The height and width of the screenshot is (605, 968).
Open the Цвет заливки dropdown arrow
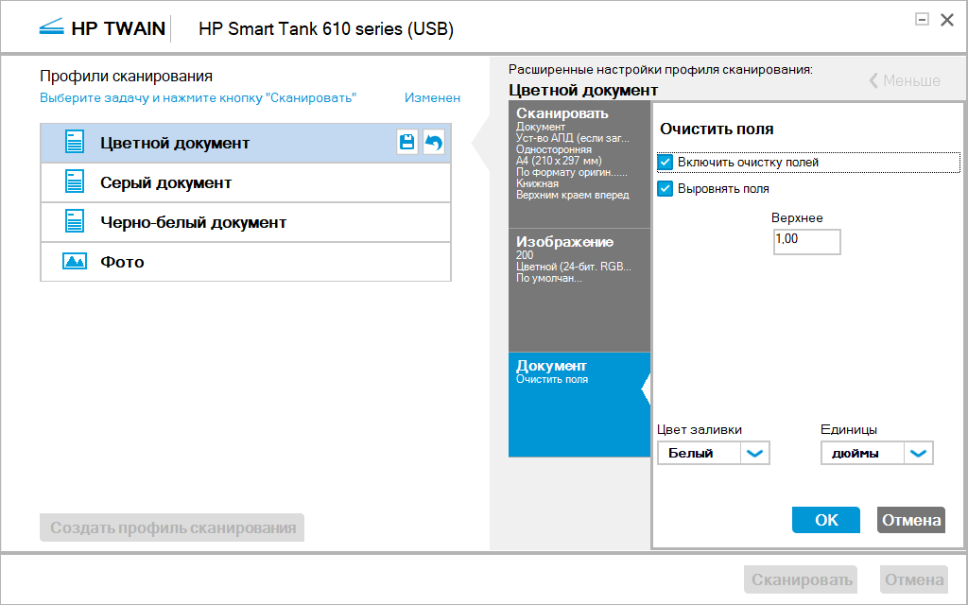click(x=754, y=453)
